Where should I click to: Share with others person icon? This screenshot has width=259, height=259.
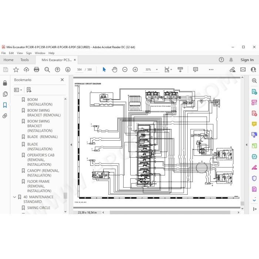253,70
